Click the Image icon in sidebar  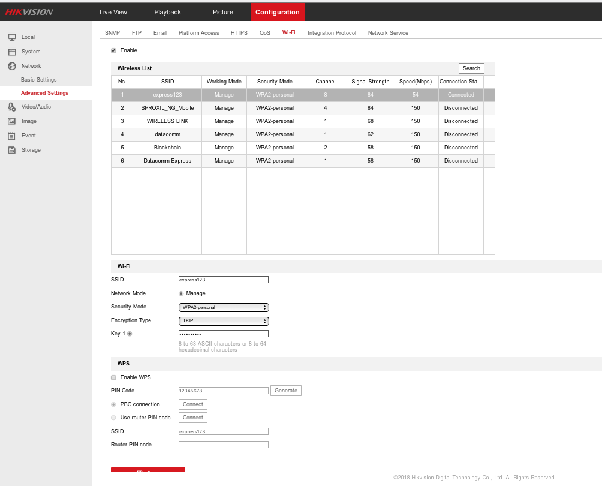(11, 121)
